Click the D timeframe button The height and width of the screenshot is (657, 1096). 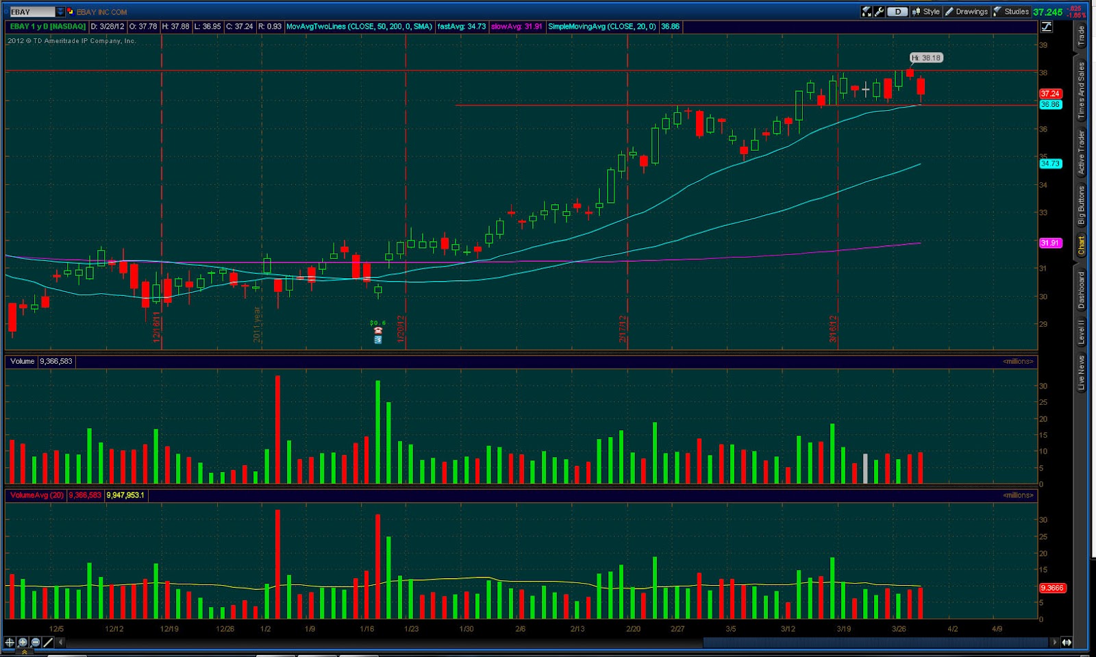pos(897,12)
